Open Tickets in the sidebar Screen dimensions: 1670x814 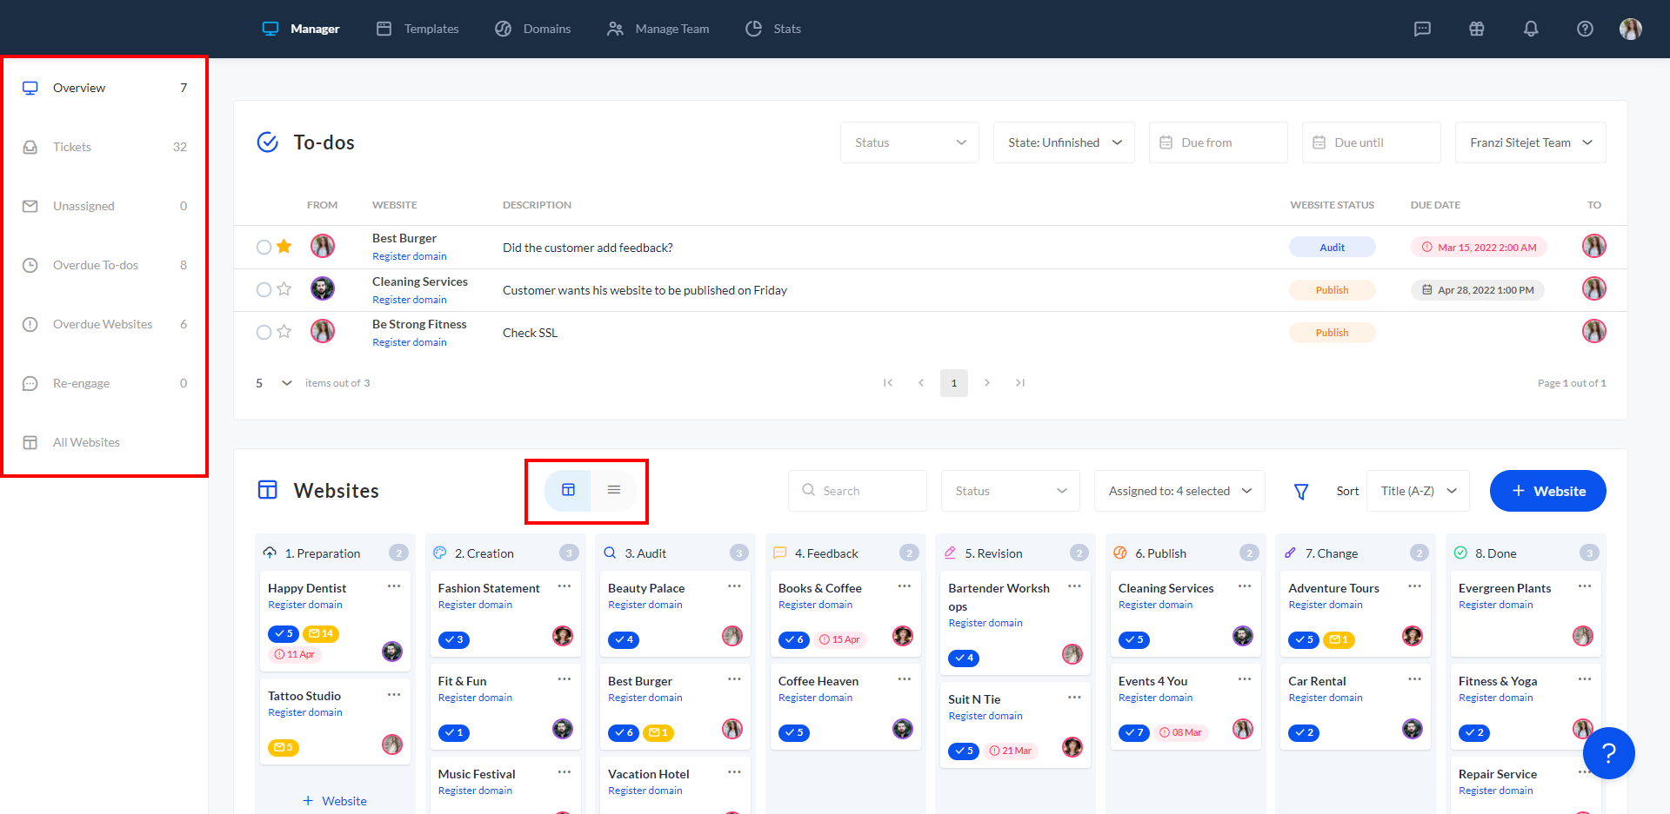tap(72, 147)
